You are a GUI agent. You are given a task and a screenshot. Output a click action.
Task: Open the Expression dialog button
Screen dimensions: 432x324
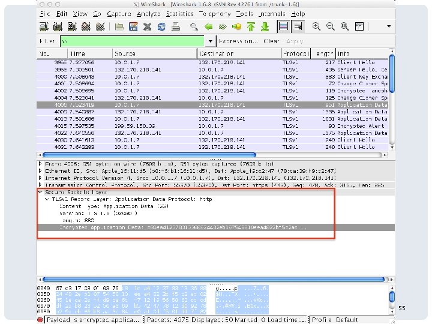click(x=238, y=41)
